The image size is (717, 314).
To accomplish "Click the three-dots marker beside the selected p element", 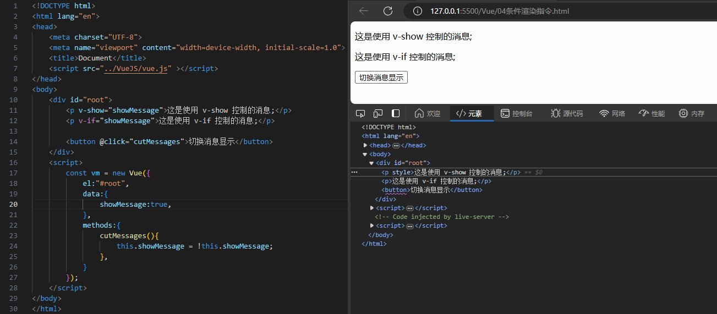I will (x=354, y=172).
